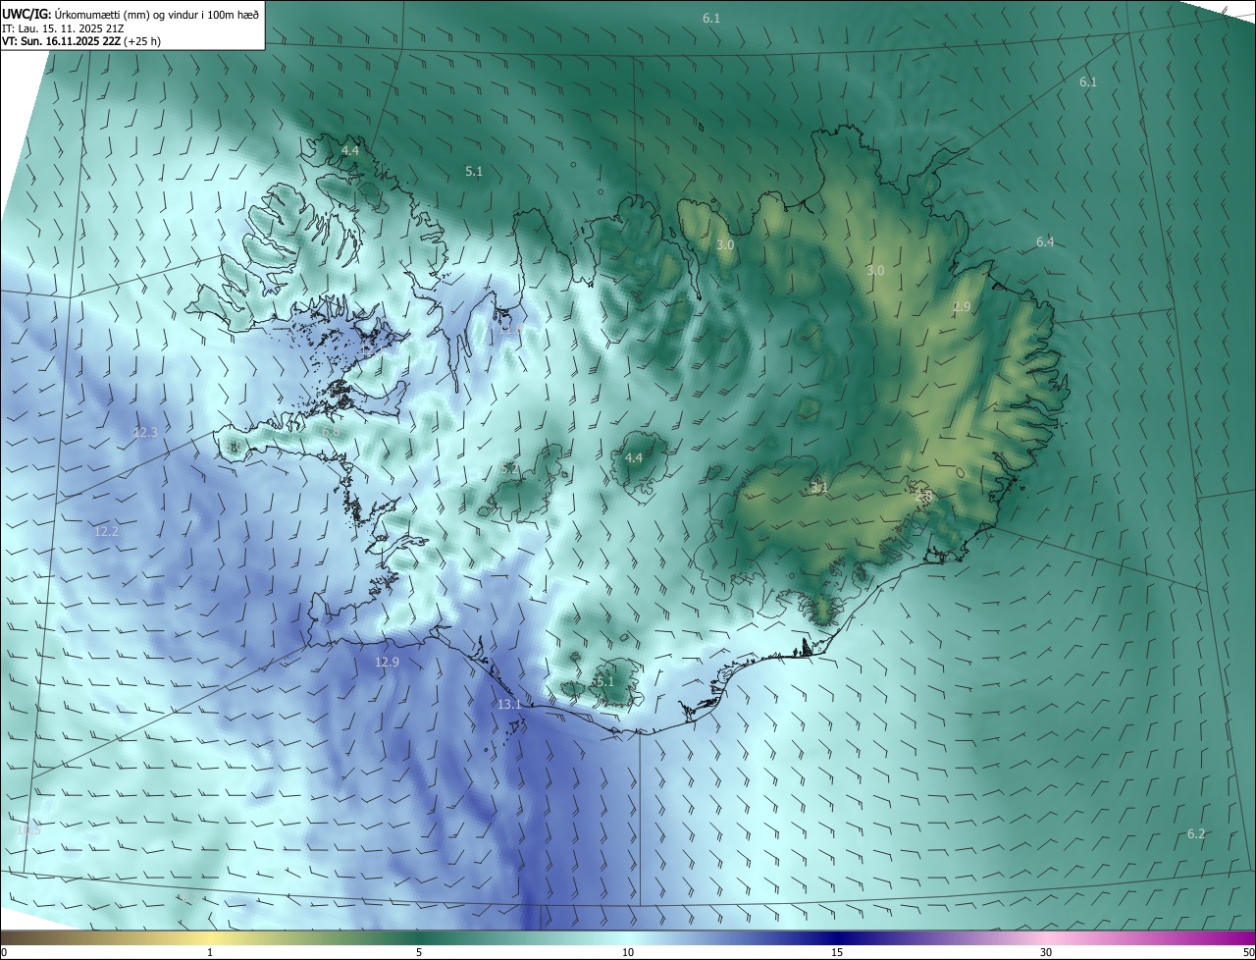Click the 5 tick on the color scale
Image resolution: width=1256 pixels, height=960 pixels.
(419, 953)
